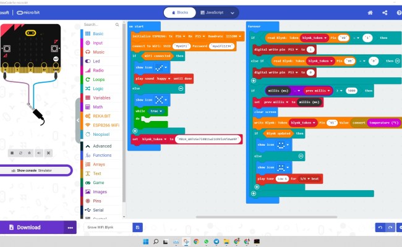Open the Neopixel blocks category
The width and height of the screenshot is (402, 247).
pyautogui.click(x=101, y=135)
